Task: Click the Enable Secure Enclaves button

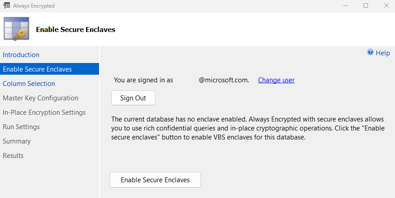Action: click(x=155, y=180)
